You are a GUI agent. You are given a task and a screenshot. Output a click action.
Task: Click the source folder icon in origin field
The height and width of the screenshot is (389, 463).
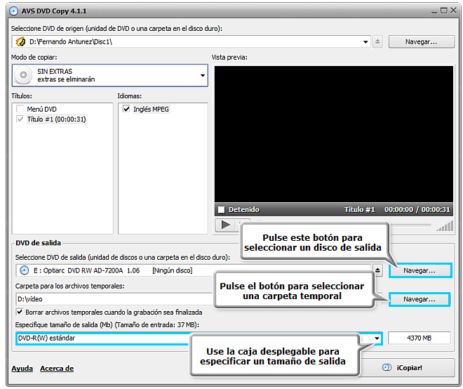point(21,42)
